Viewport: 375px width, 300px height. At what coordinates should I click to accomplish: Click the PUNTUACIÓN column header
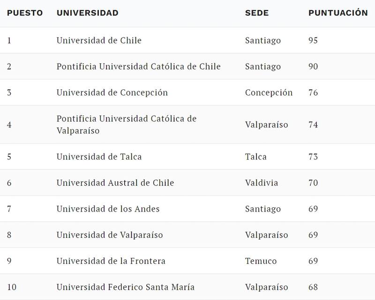click(x=338, y=13)
